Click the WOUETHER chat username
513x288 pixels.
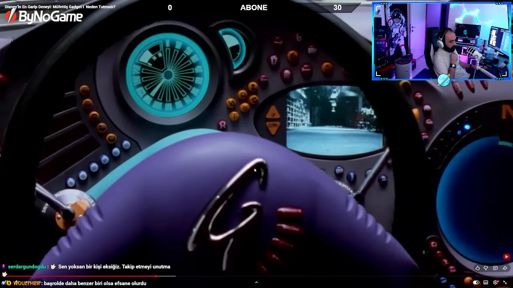tap(27, 283)
